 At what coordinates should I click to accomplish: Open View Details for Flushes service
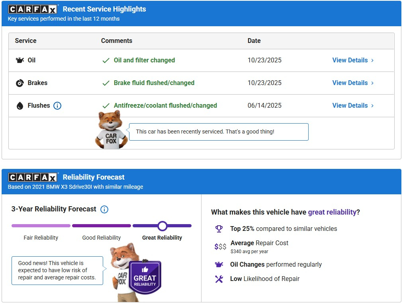(350, 106)
